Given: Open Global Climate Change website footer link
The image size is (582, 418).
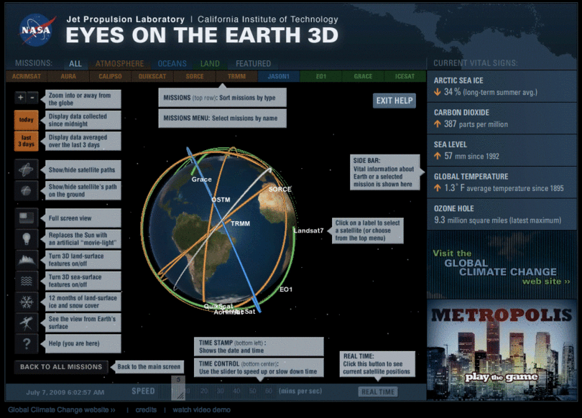Looking at the screenshot, I should coord(62,410).
